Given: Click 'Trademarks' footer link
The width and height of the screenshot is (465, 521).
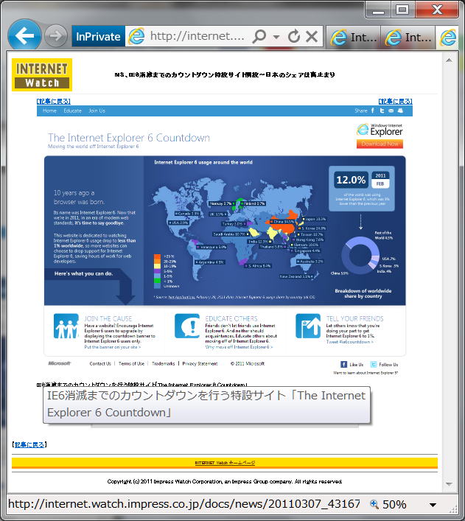Looking at the screenshot, I should coord(163,363).
